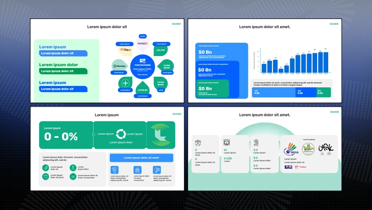Click the round green emblem logo
This screenshot has width=372, height=210.
click(308, 149)
